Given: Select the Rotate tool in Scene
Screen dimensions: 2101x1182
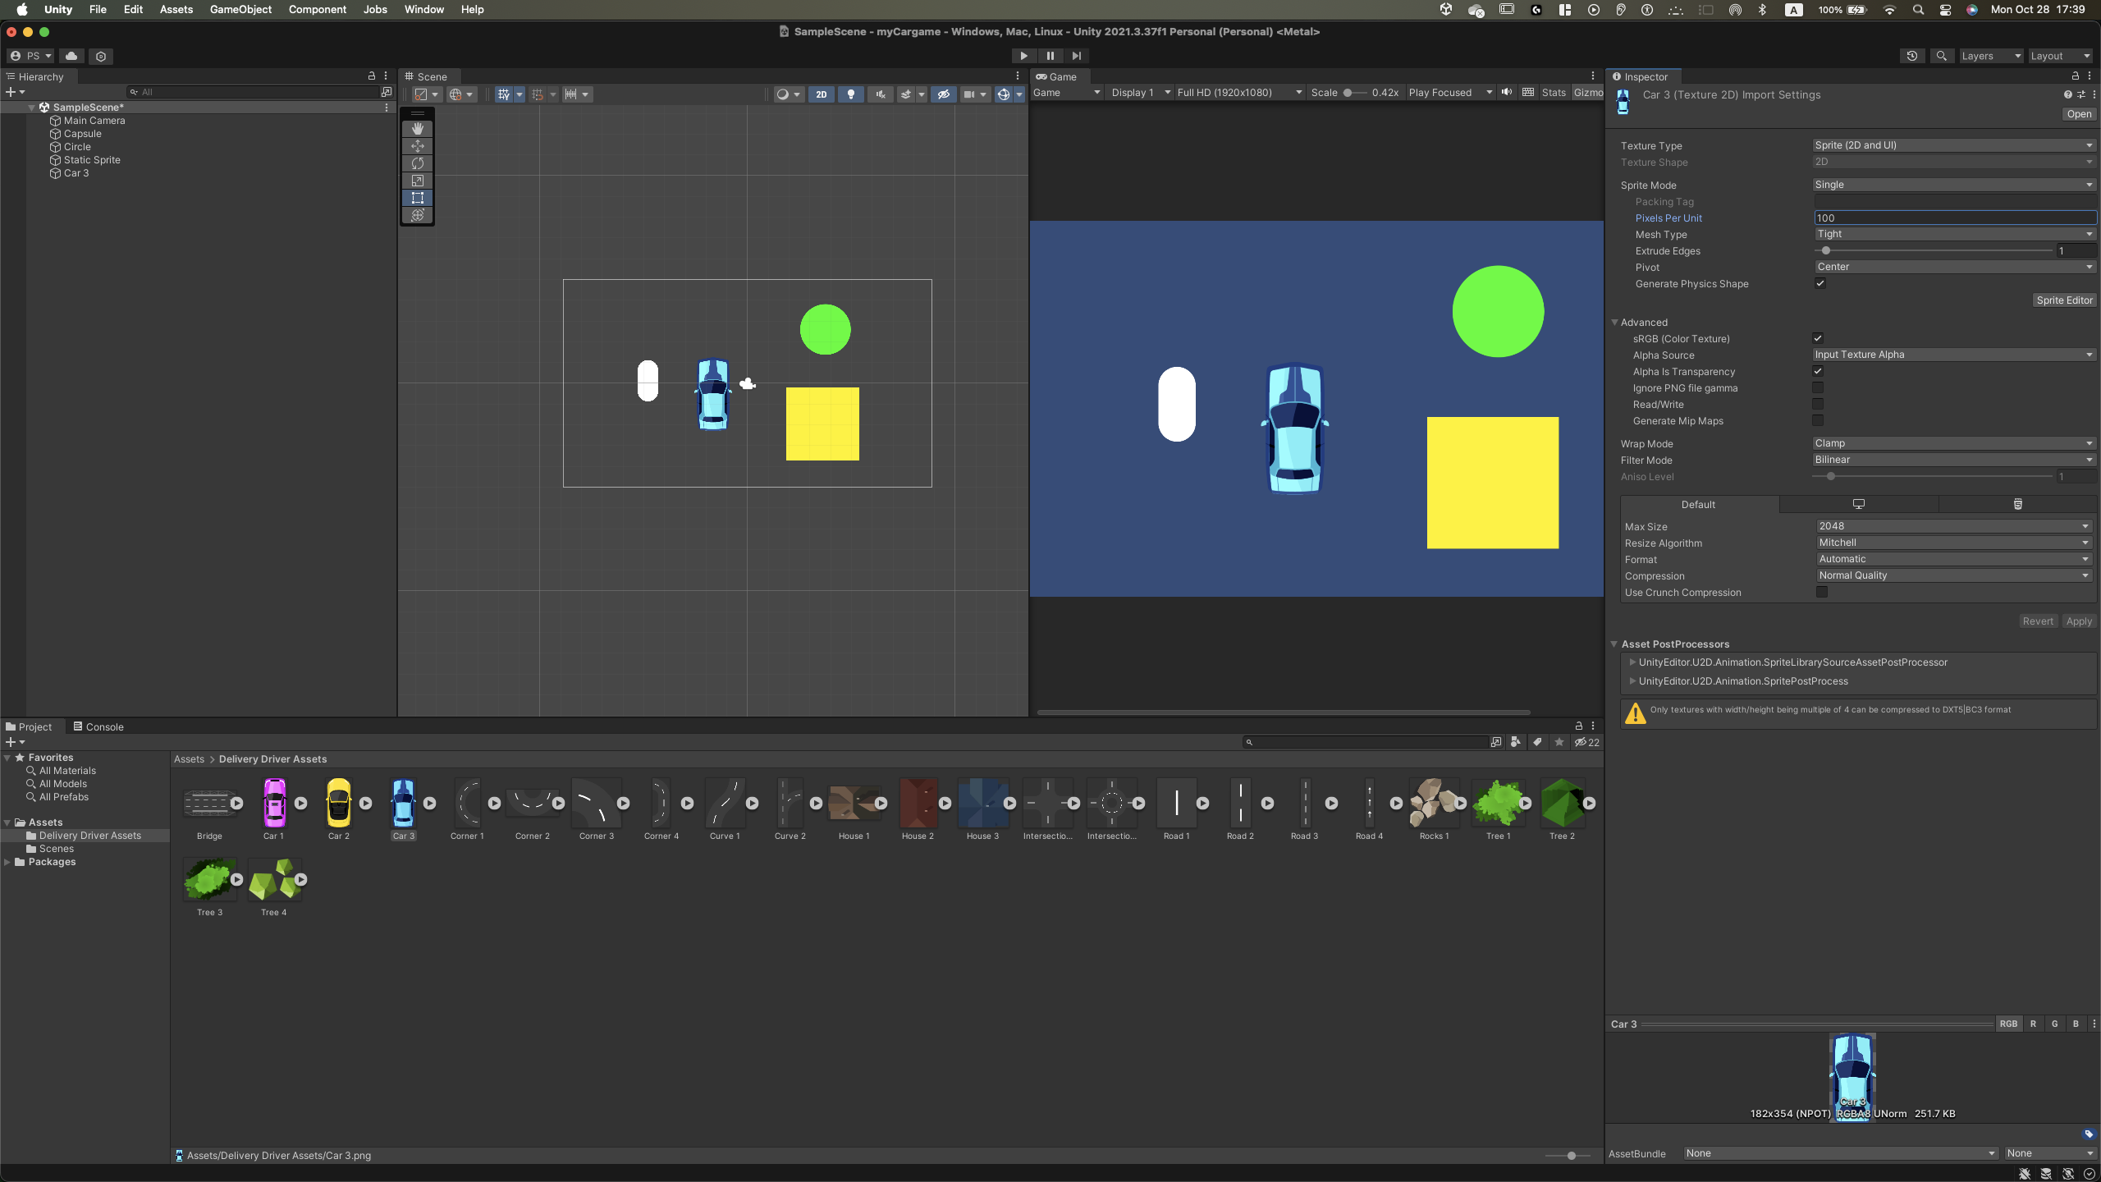Looking at the screenshot, I should pyautogui.click(x=418, y=163).
